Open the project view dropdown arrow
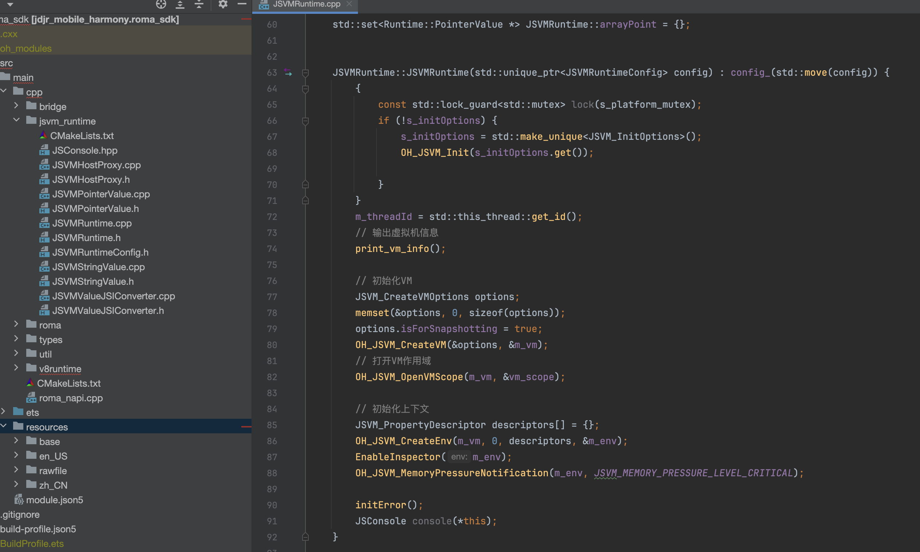 pyautogui.click(x=11, y=4)
